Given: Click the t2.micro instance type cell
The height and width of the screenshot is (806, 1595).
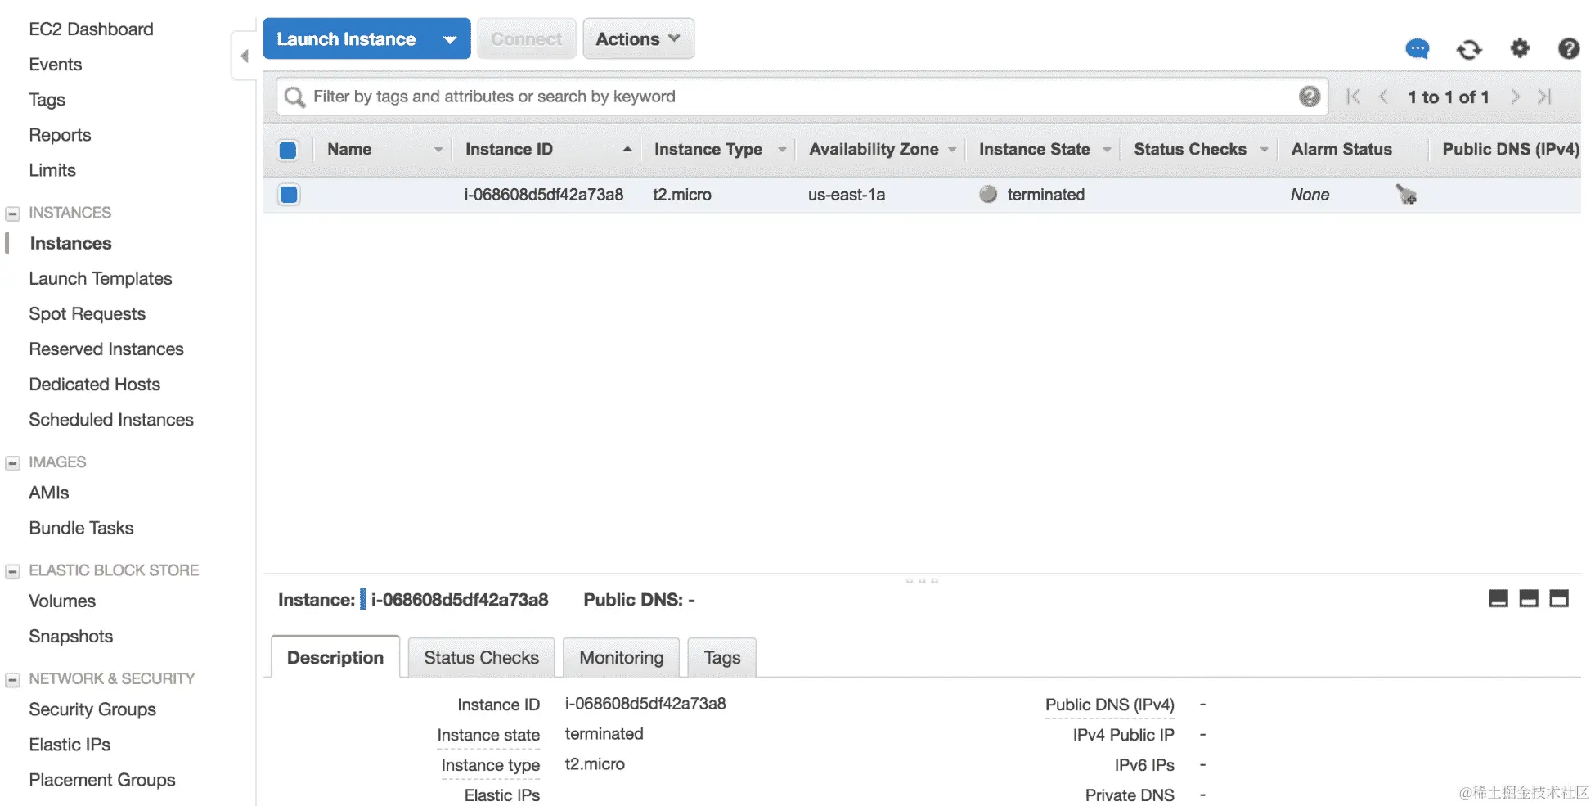Looking at the screenshot, I should [x=682, y=195].
